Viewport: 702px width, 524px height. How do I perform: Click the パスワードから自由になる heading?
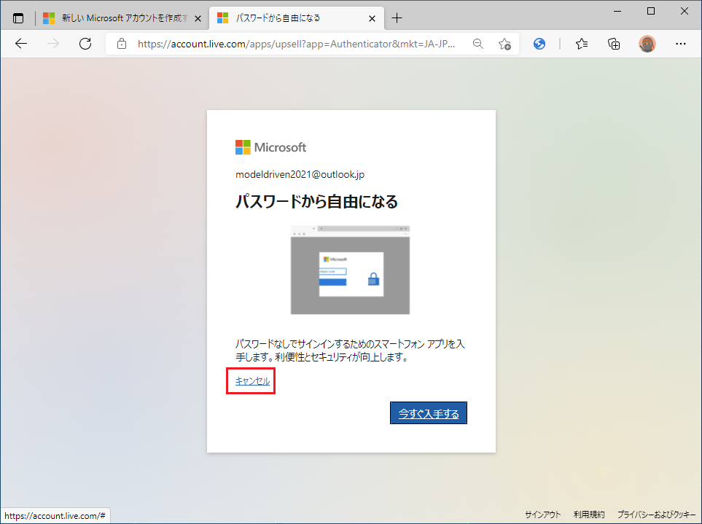click(316, 202)
